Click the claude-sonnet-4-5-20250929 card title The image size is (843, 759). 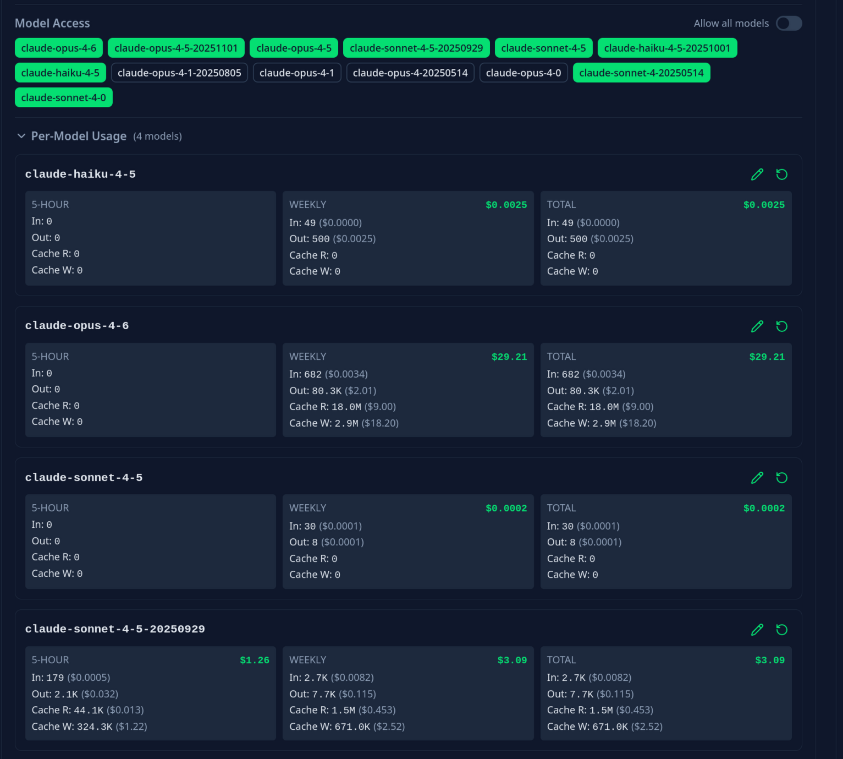(115, 629)
